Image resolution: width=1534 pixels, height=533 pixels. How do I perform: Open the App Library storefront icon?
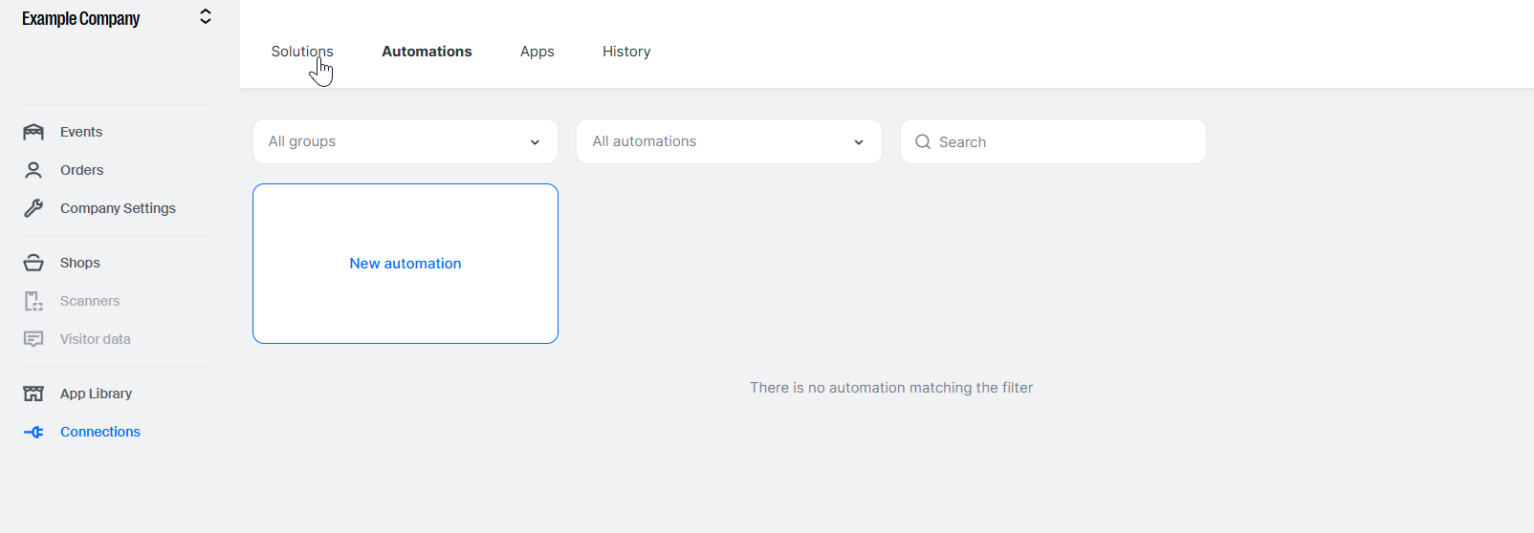[33, 394]
